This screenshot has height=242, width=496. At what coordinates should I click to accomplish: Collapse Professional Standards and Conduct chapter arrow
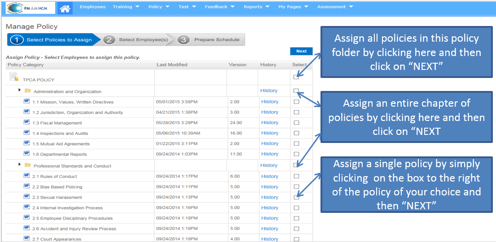20,164
